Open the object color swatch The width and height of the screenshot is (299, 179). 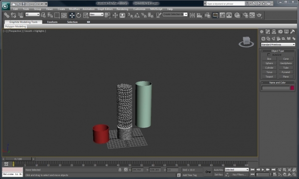(x=292, y=88)
